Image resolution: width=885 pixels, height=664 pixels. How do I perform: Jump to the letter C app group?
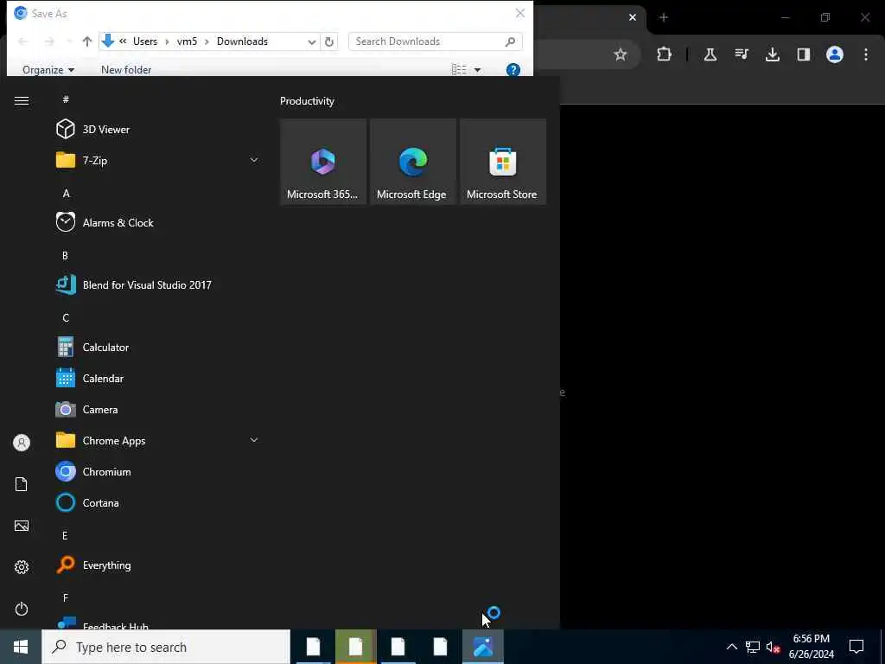[x=66, y=318]
